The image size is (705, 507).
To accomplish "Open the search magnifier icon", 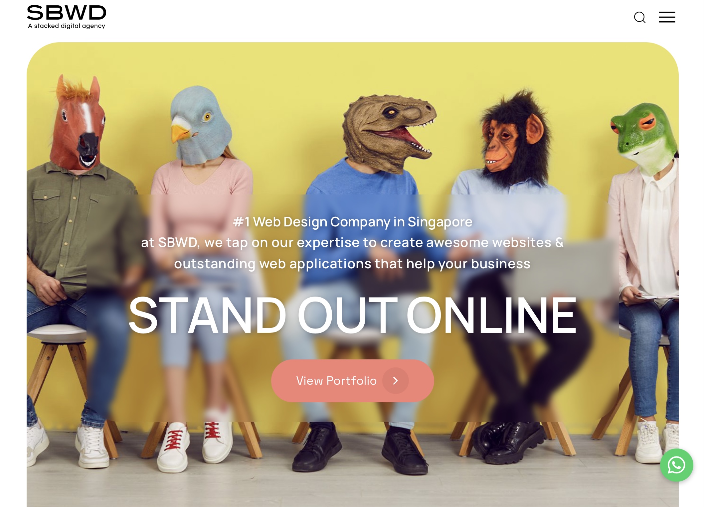I will 639,17.
